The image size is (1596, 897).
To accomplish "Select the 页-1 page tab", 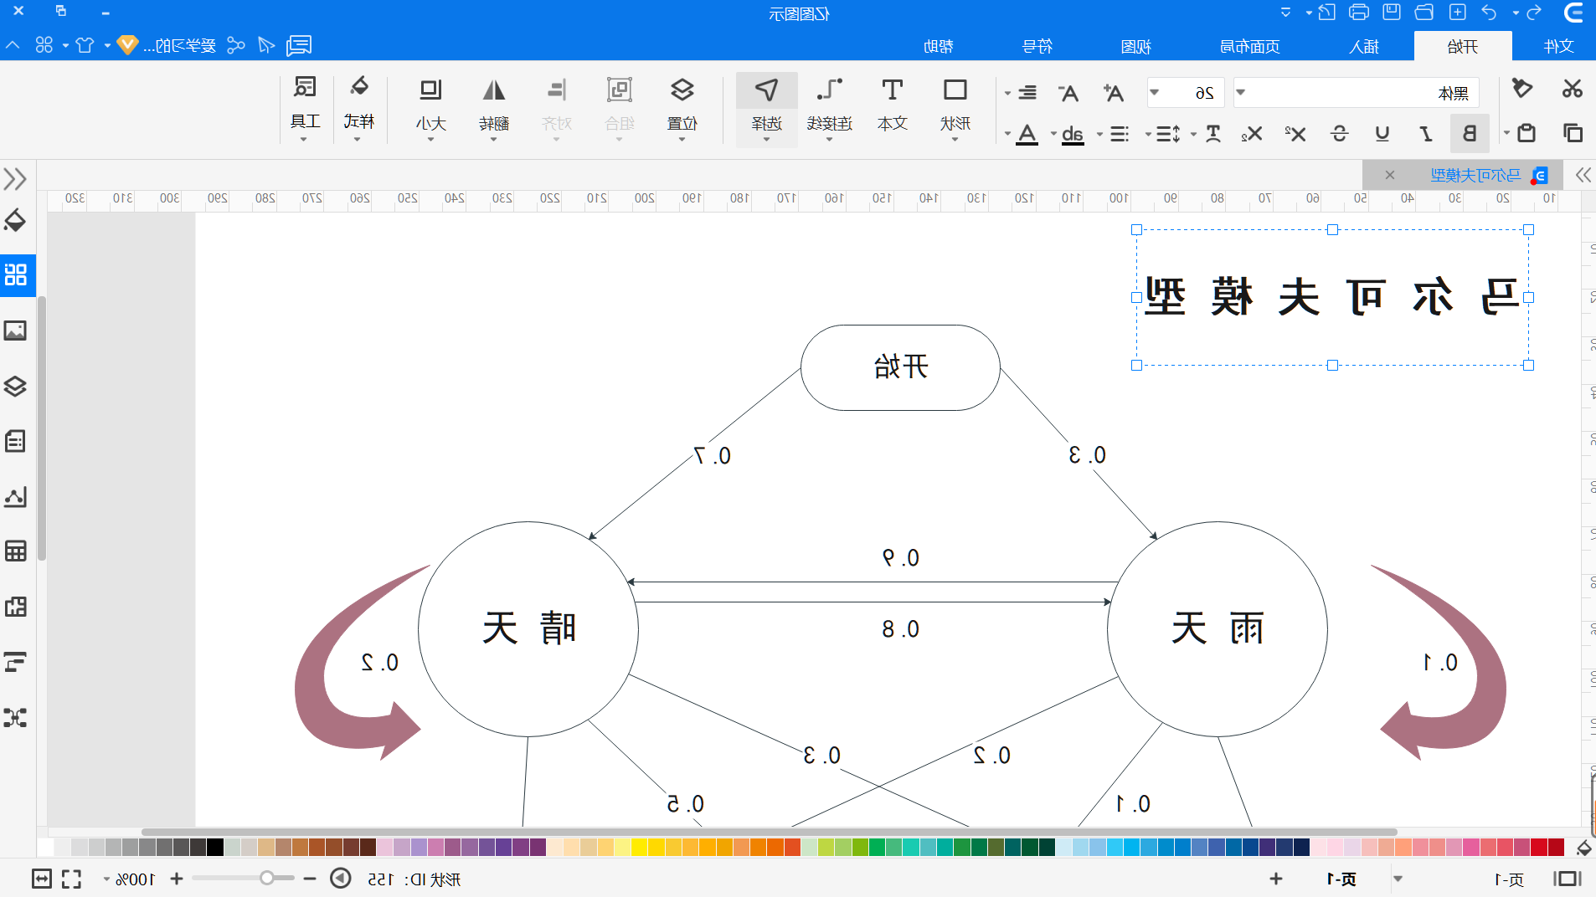I will tap(1342, 879).
